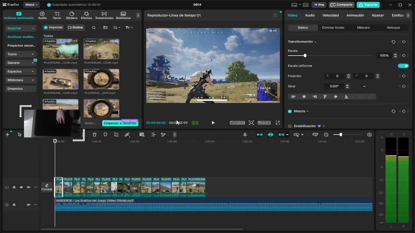Viewport: 415px width, 233px height.
Task: Open the Eliminar fondo sub-tab
Action: [x=333, y=28]
